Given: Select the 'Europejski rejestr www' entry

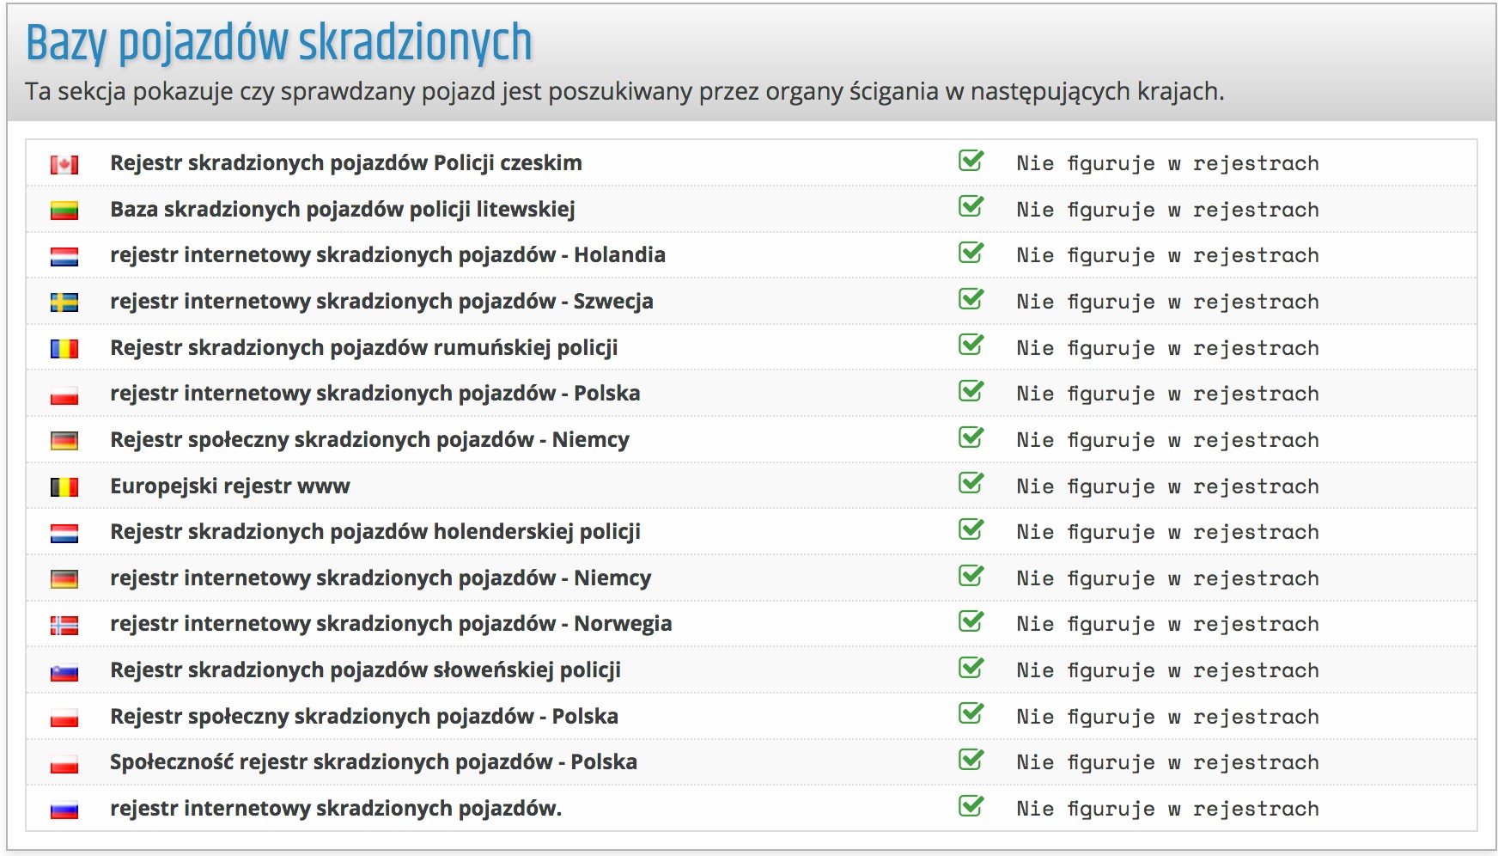Looking at the screenshot, I should (230, 486).
